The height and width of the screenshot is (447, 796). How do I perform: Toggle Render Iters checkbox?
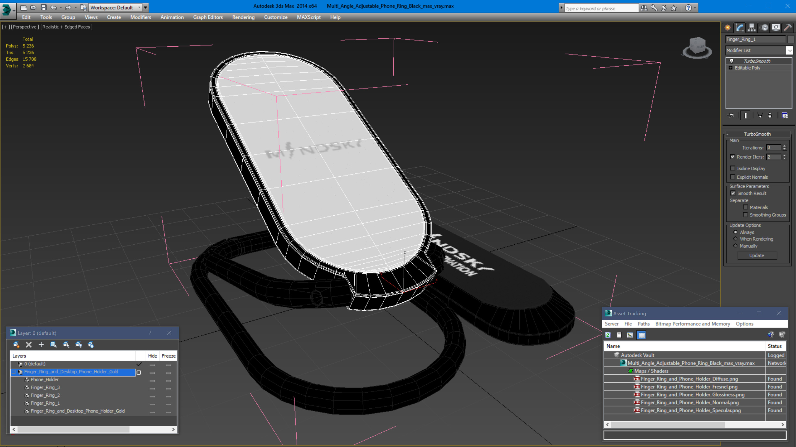click(x=733, y=157)
